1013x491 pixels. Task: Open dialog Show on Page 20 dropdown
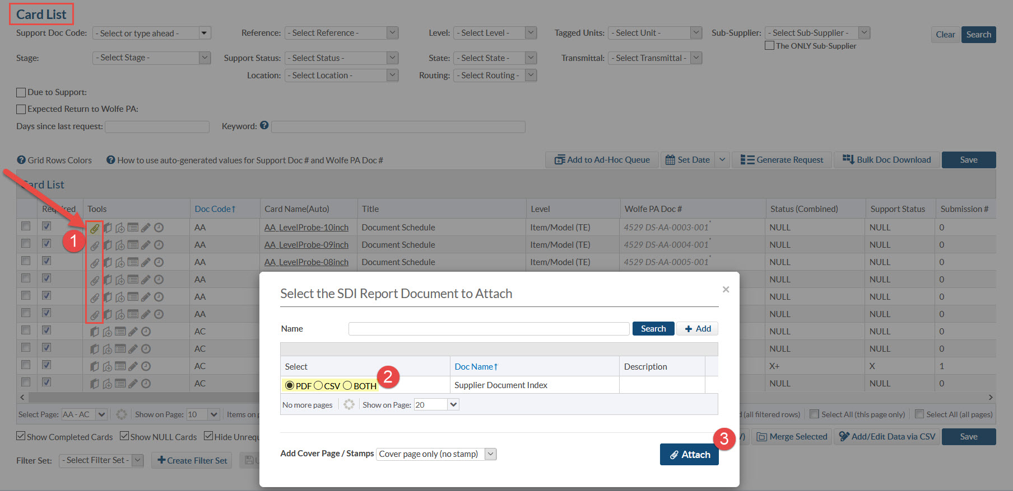(436, 404)
